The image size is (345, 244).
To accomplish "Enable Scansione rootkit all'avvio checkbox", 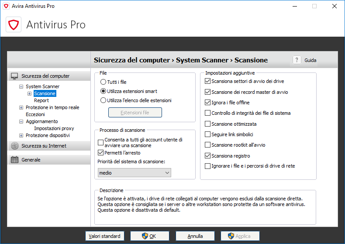I will pyautogui.click(x=208, y=145).
